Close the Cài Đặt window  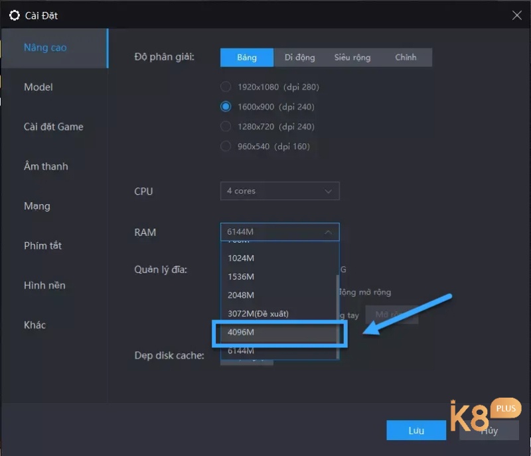[517, 15]
